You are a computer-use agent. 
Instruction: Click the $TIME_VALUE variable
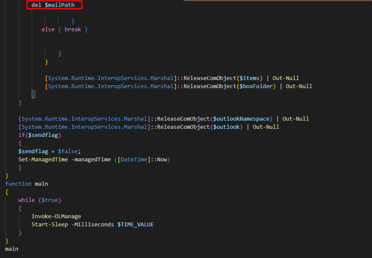click(x=136, y=225)
